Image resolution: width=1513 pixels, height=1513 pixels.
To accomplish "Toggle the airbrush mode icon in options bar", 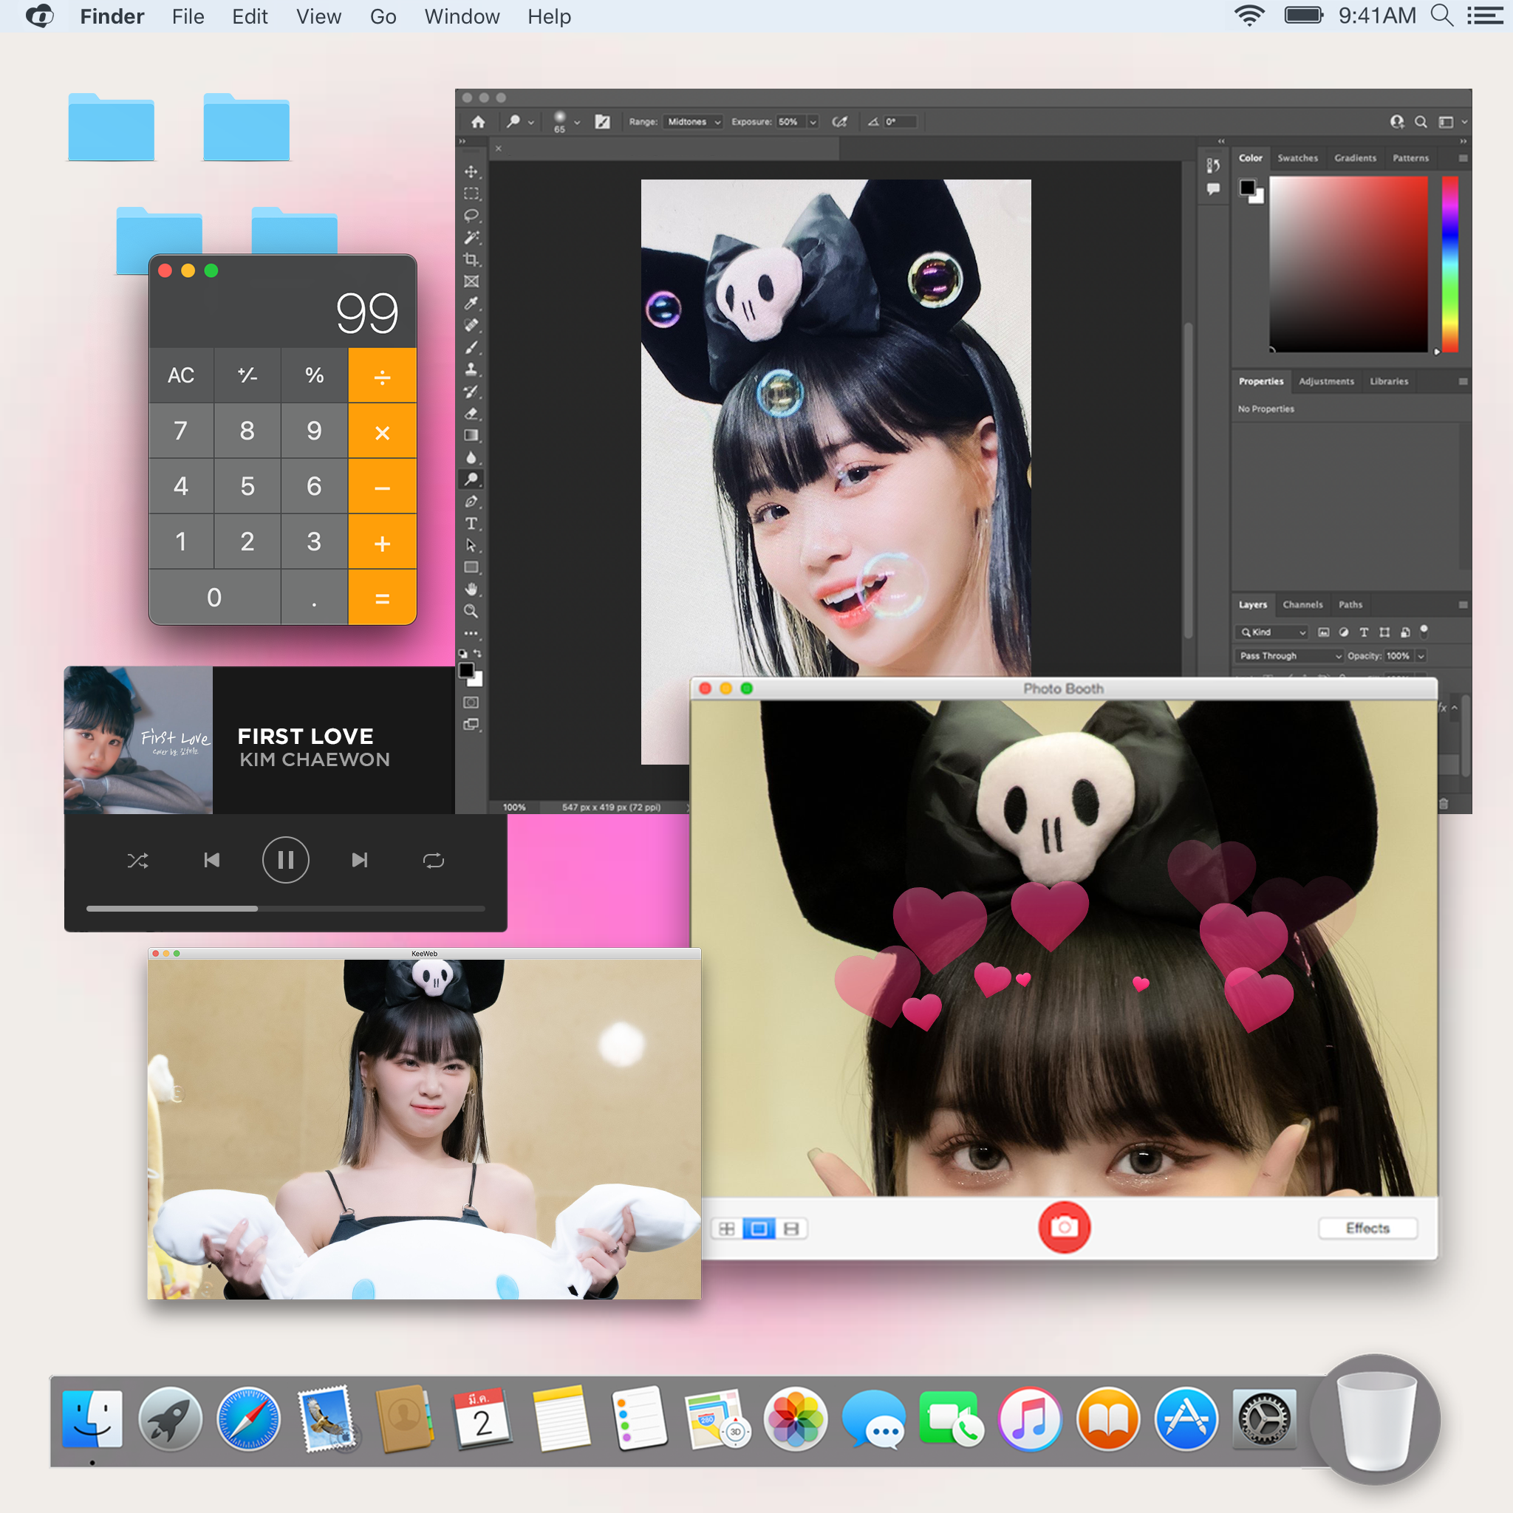I will click(839, 122).
